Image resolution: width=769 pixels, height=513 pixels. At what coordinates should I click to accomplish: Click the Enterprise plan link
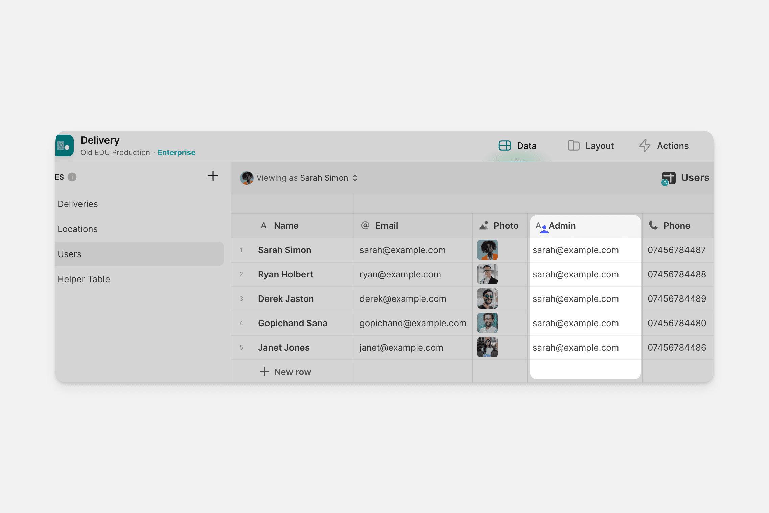[177, 153]
